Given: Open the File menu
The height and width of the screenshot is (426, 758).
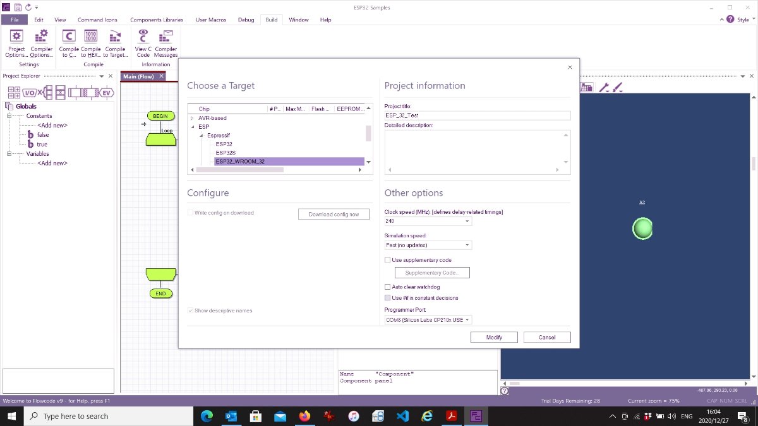Looking at the screenshot, I should (15, 20).
